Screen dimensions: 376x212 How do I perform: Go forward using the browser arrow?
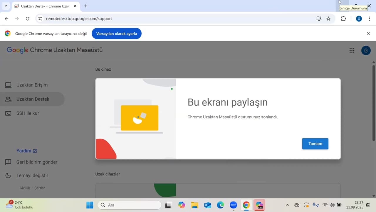[17, 19]
